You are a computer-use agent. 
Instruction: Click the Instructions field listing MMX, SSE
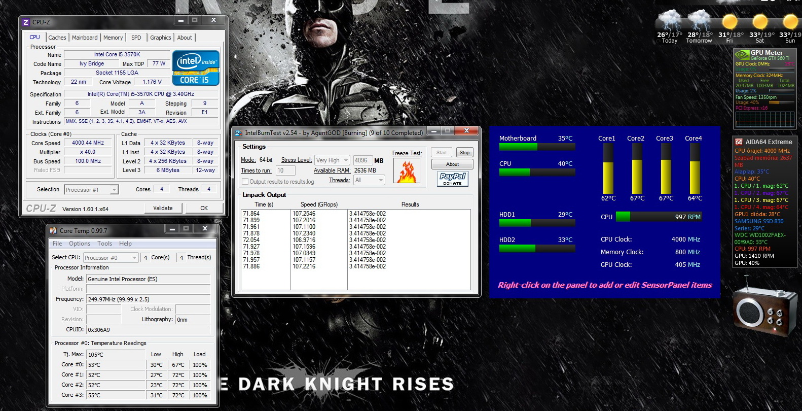click(141, 122)
